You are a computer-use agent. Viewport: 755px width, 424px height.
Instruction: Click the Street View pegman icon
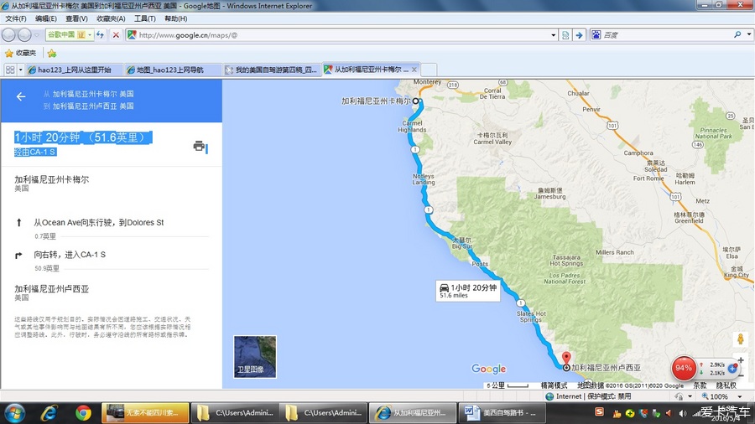point(741,339)
